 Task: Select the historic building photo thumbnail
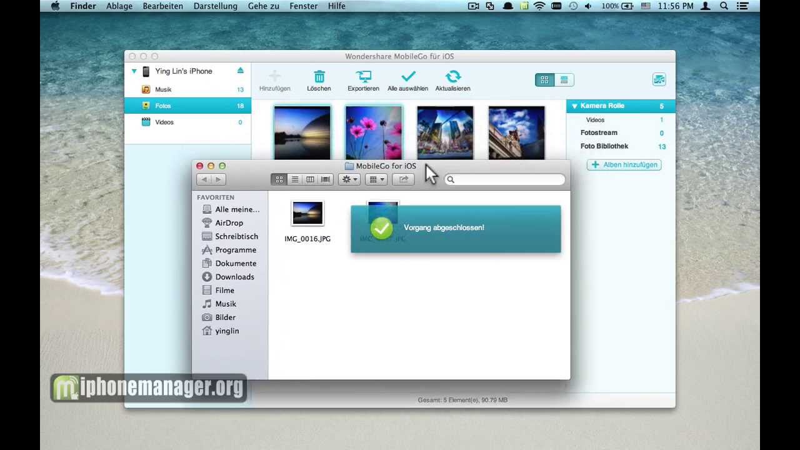click(x=516, y=132)
